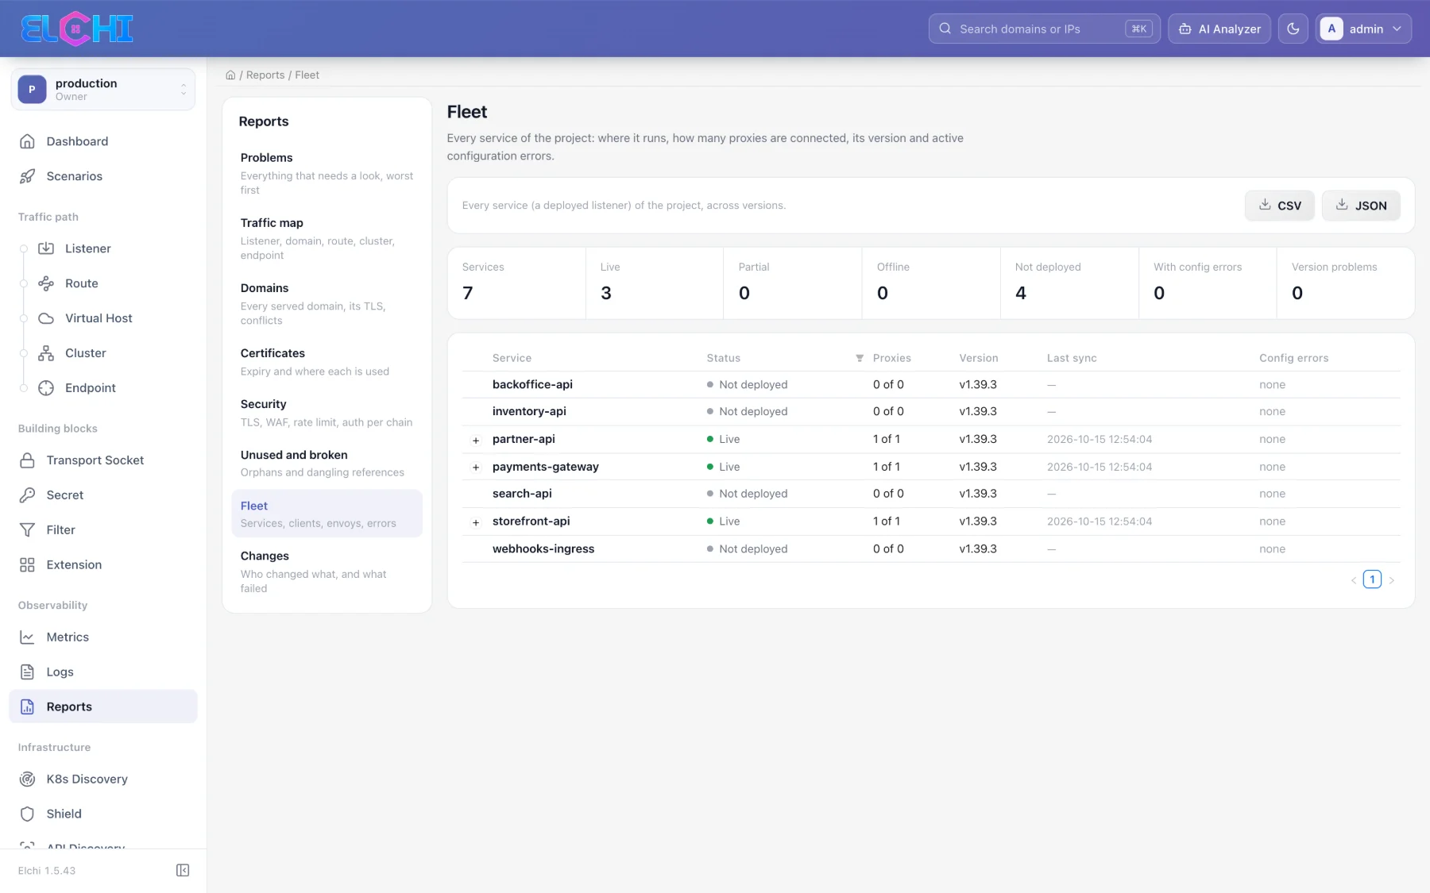View Metrics under Observability

102,637
